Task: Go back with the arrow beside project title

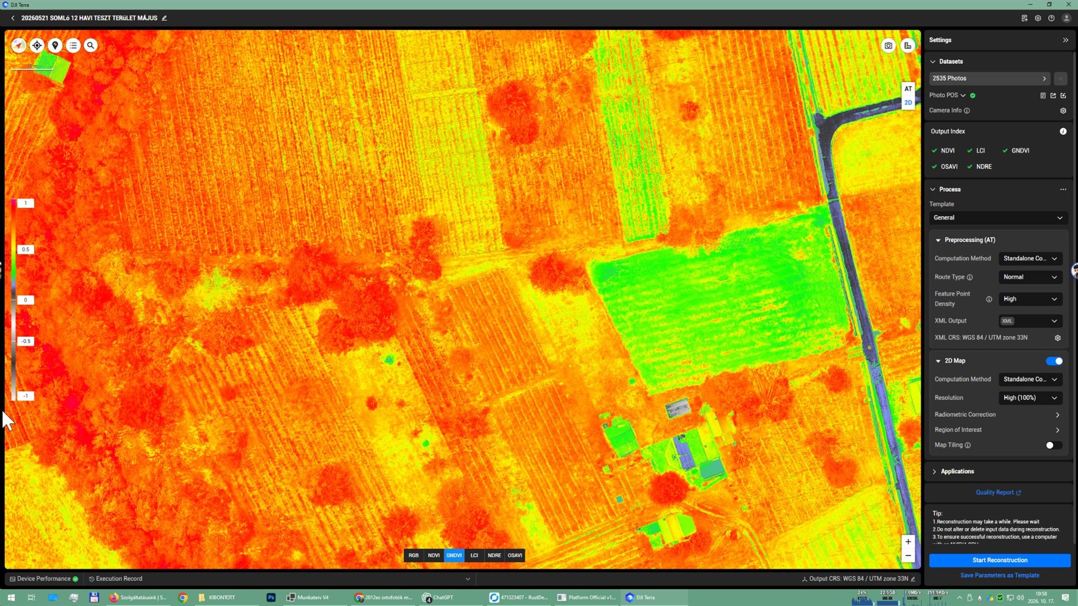Action: pyautogui.click(x=13, y=18)
